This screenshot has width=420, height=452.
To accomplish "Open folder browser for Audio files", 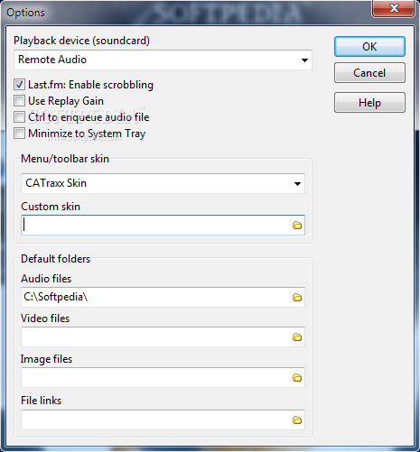I will tap(297, 297).
